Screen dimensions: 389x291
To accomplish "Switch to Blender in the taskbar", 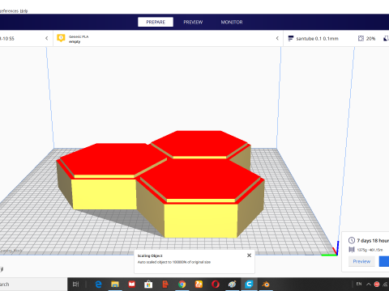I will [266, 285].
